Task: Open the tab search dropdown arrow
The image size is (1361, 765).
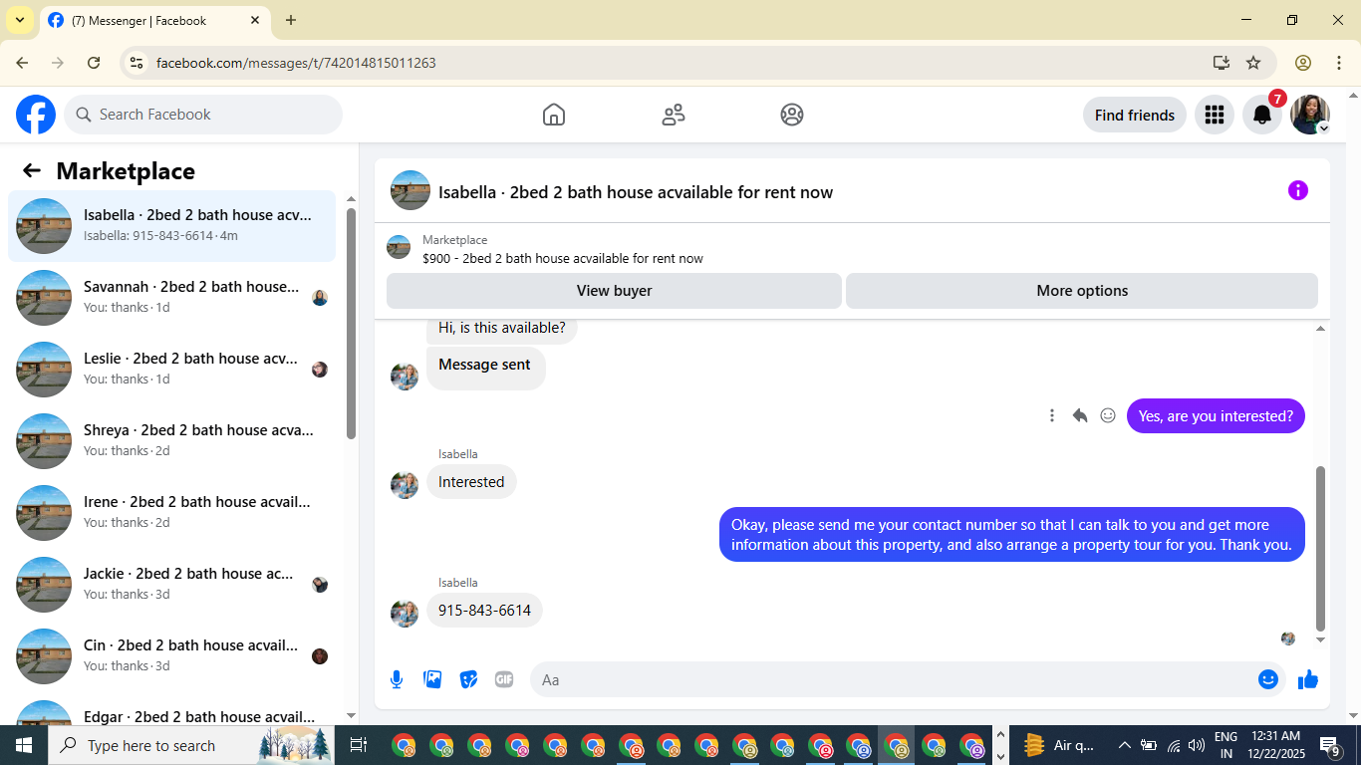Action: (x=19, y=20)
